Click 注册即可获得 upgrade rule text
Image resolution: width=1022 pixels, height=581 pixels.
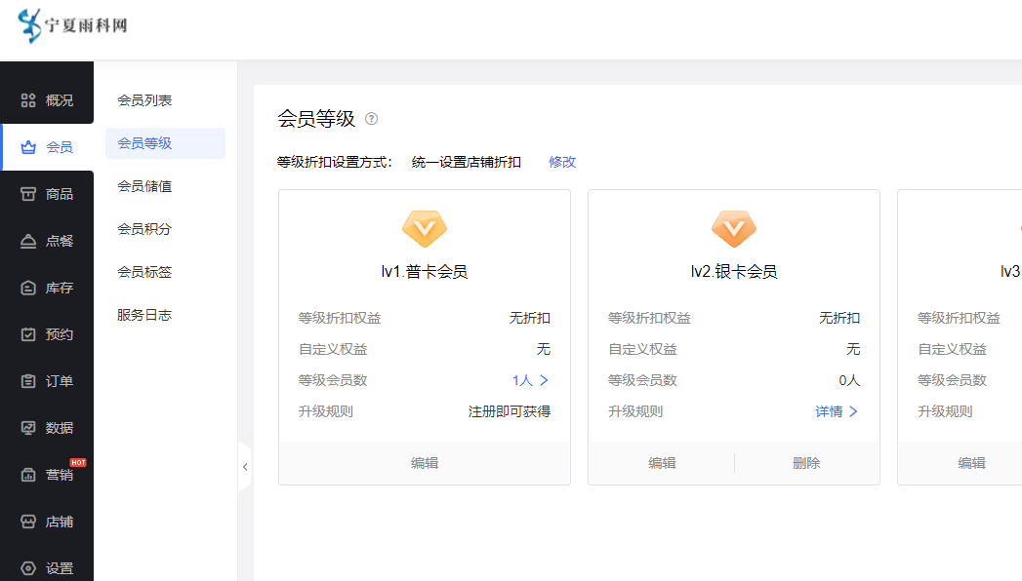(x=509, y=411)
